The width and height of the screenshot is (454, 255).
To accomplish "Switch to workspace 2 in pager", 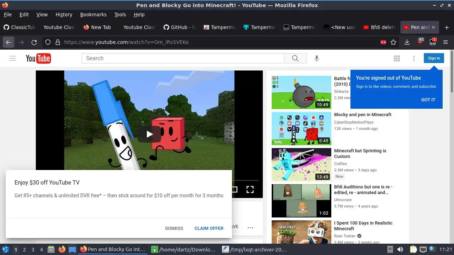I will point(24,250).
